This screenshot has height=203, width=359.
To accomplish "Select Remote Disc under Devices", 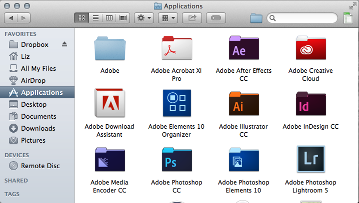I will pos(37,166).
